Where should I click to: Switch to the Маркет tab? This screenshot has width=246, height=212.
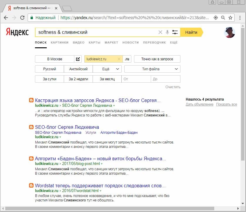(x=111, y=43)
